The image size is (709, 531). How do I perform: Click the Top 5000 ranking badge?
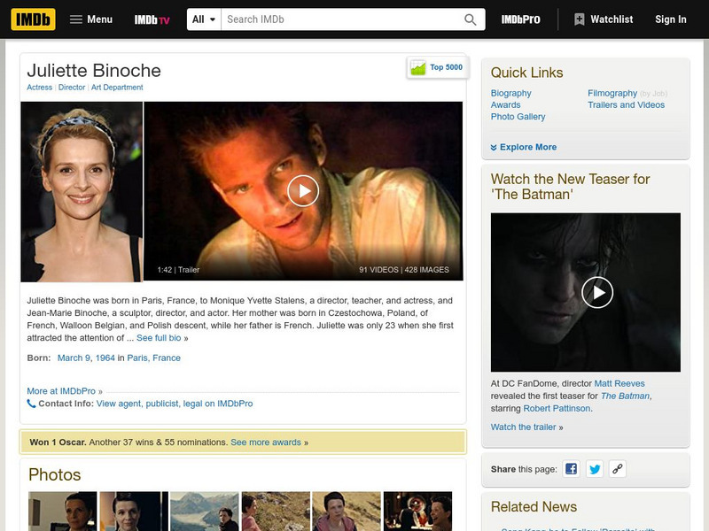tap(438, 65)
